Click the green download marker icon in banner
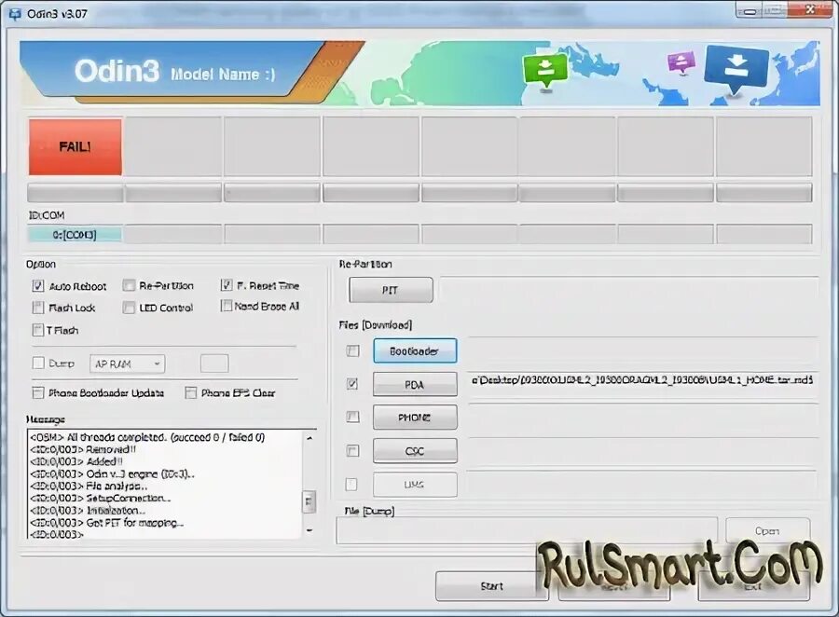Viewport: 839px width, 617px height. [544, 70]
